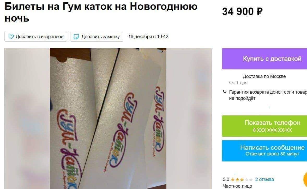Viewport: 307px width, 189px height.
Task: Click the Доставка по Москве text
Action: click(x=264, y=76)
